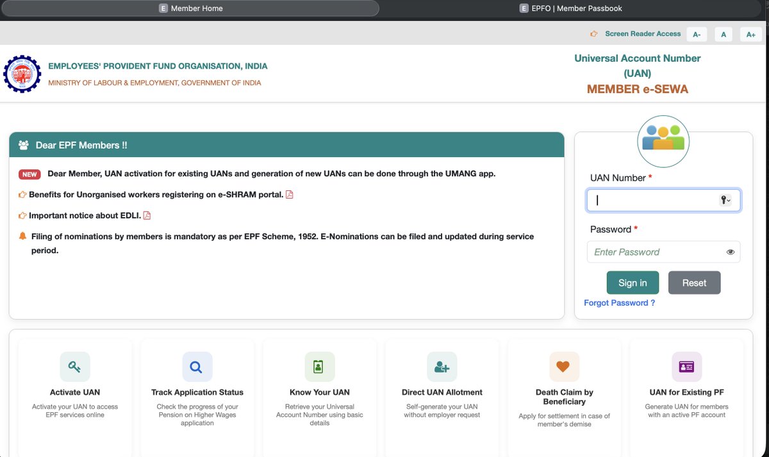Click the Activate UAN key icon

[75, 367]
